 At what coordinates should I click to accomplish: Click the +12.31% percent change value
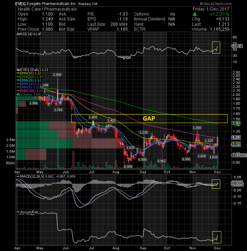click(x=219, y=14)
